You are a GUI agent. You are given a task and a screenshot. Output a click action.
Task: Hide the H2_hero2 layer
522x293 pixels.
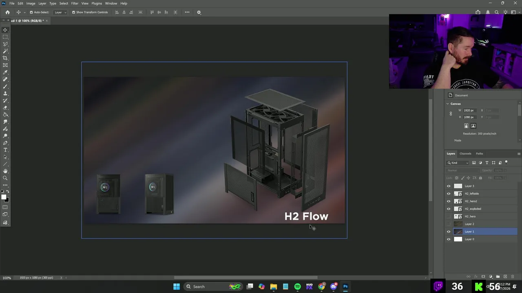pyautogui.click(x=449, y=201)
